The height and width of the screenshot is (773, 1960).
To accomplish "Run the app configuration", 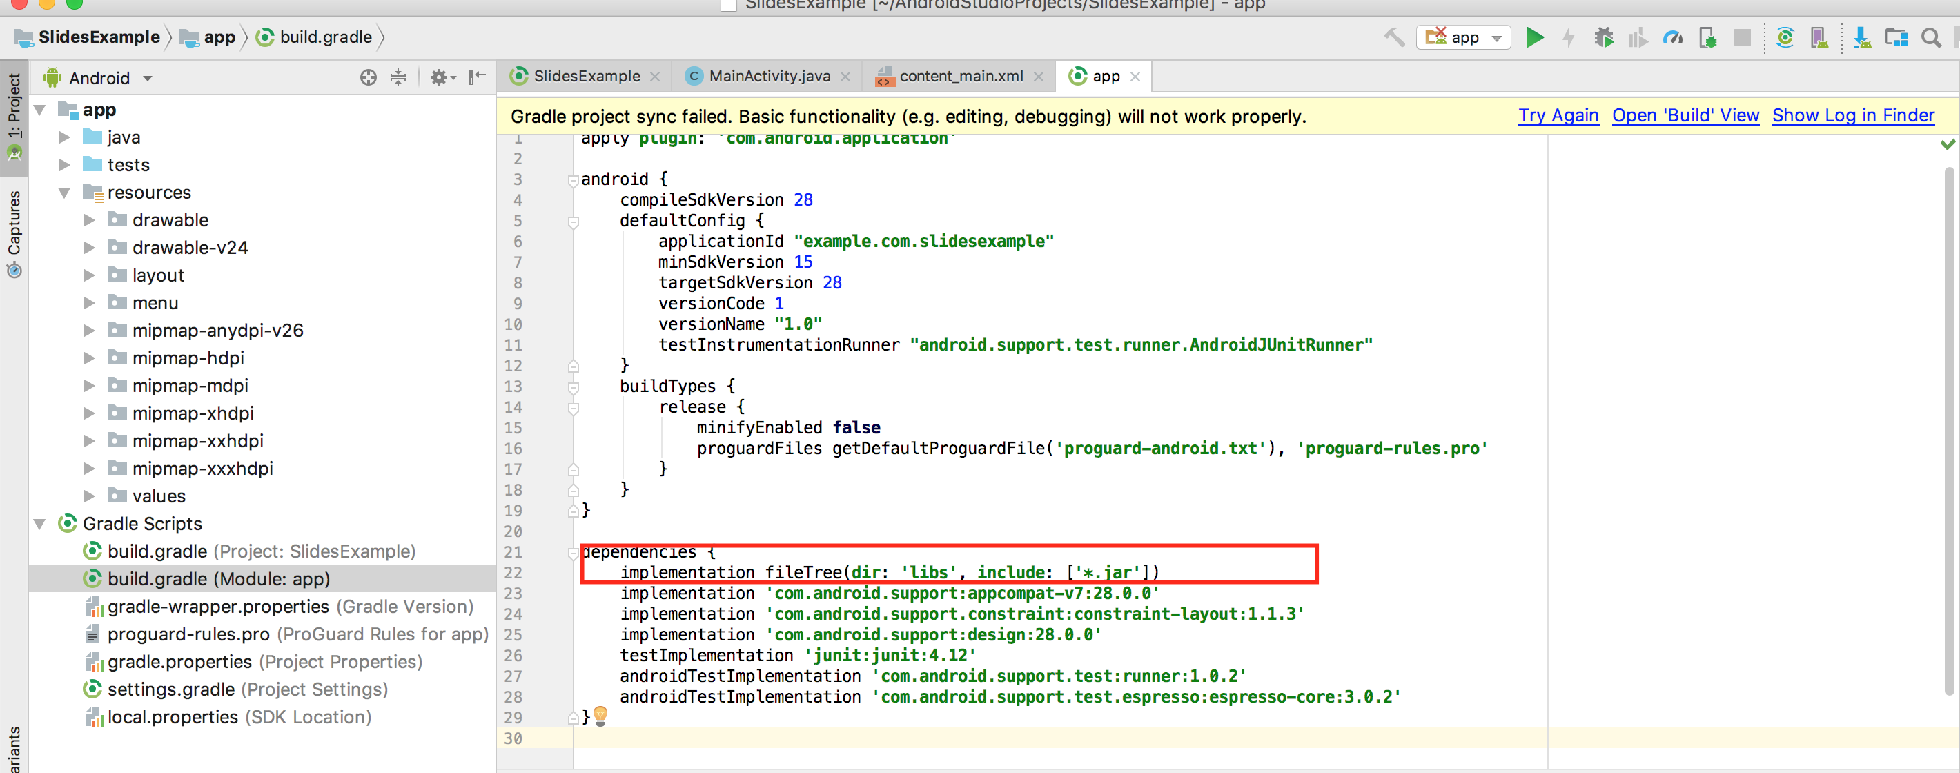I will 1535,37.
